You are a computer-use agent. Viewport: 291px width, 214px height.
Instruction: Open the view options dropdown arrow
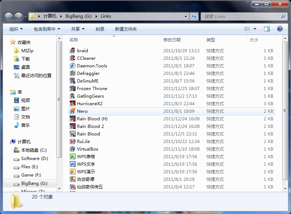pyautogui.click(x=255, y=29)
